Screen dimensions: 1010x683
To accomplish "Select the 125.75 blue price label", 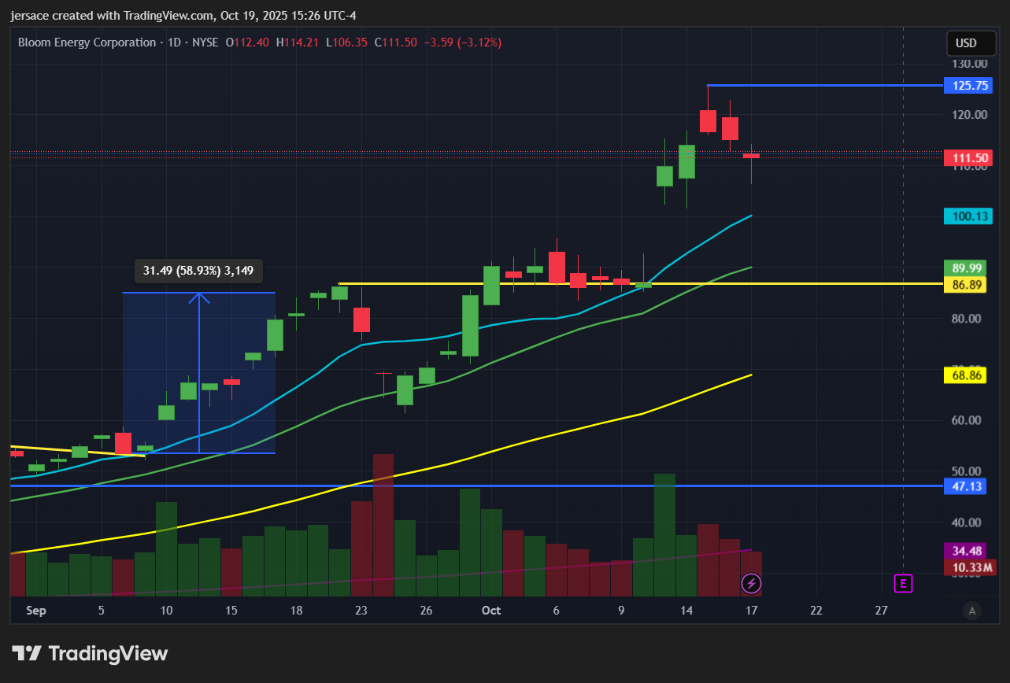I will [967, 86].
